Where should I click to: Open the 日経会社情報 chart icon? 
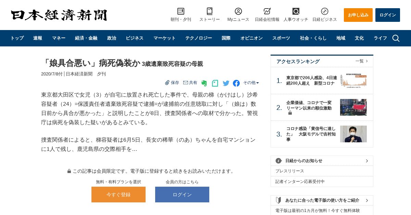[267, 11]
